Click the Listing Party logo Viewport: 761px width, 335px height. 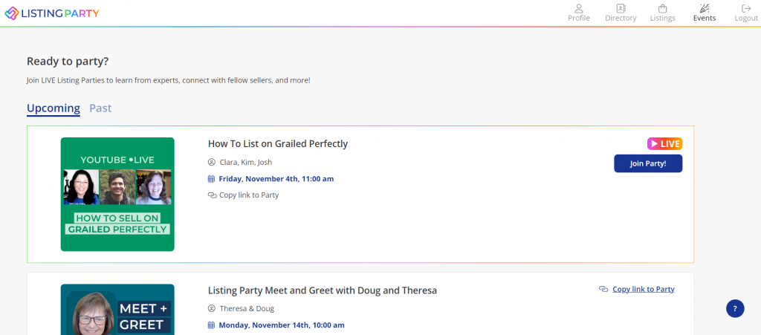coord(52,13)
